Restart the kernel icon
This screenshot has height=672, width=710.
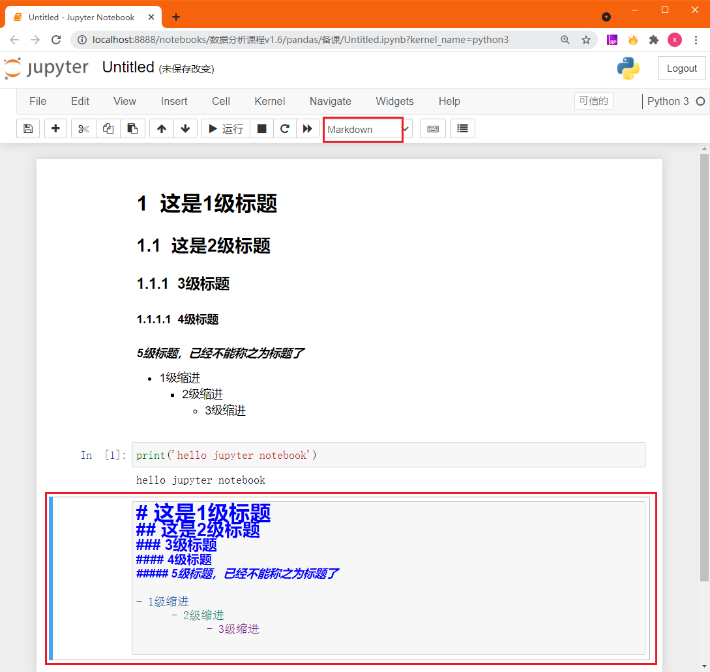point(285,128)
